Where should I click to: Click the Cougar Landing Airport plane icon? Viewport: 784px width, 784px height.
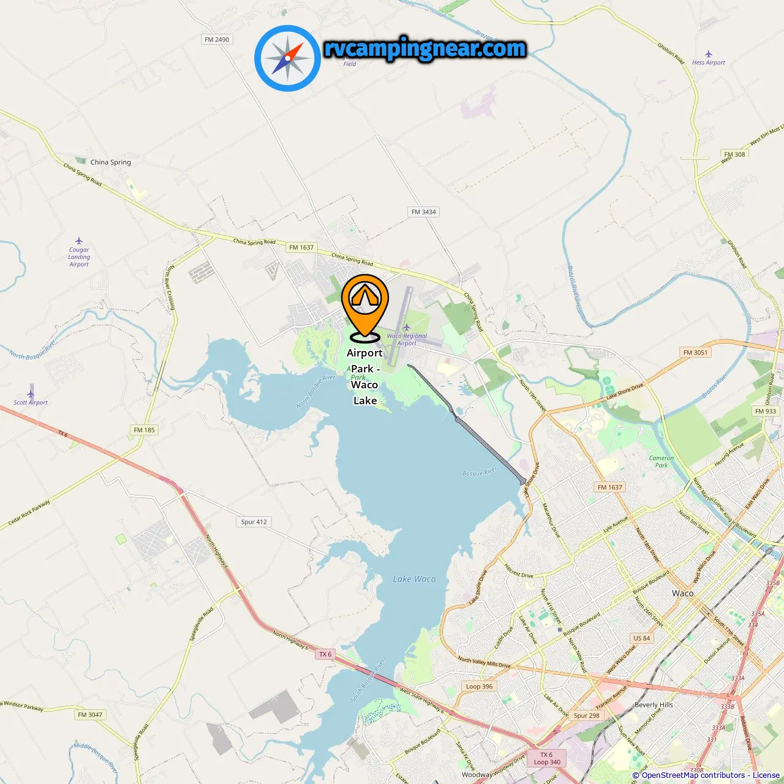(79, 241)
